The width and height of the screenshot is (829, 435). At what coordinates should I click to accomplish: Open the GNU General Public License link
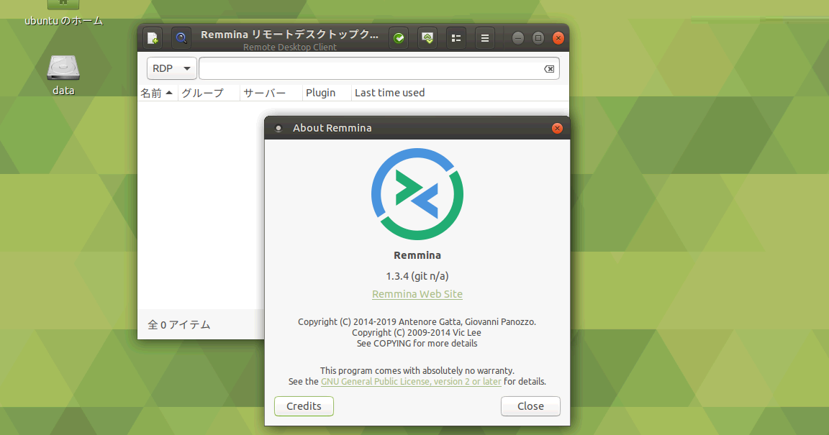point(411,381)
